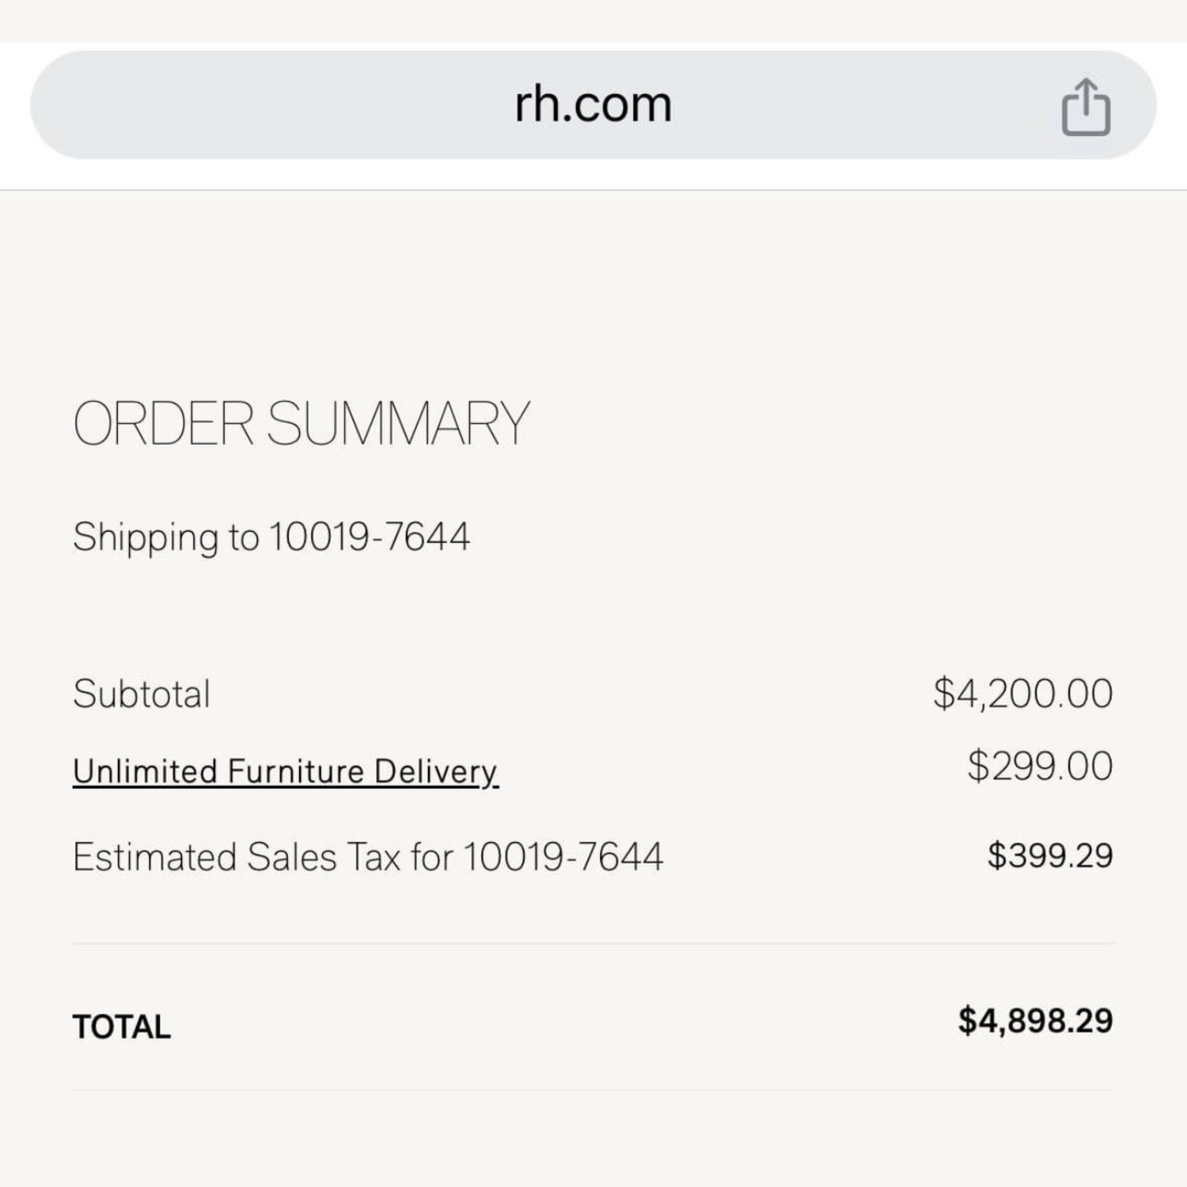
Task: Open the Unlimited Furniture Delivery link
Action: click(x=285, y=771)
